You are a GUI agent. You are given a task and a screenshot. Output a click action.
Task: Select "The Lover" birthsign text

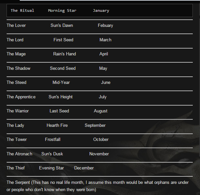point(16,25)
